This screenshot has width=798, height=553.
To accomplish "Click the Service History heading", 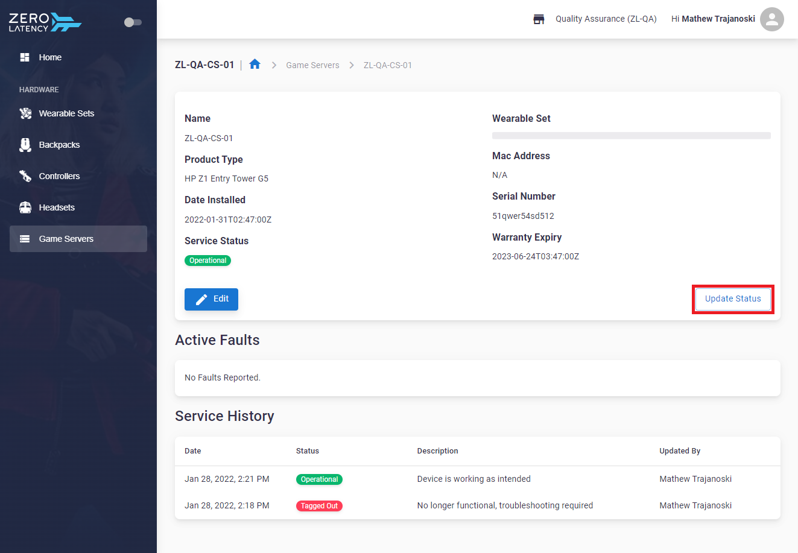I will pos(224,416).
